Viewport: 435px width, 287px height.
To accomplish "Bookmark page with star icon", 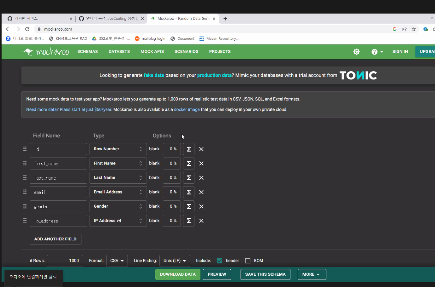I will click(x=414, y=29).
